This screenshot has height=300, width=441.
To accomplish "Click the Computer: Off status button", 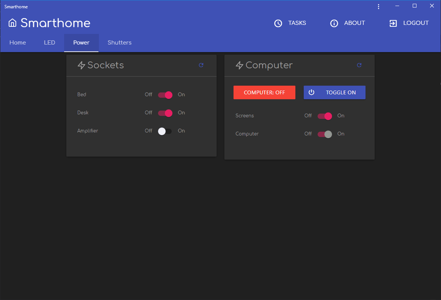I will (x=264, y=92).
